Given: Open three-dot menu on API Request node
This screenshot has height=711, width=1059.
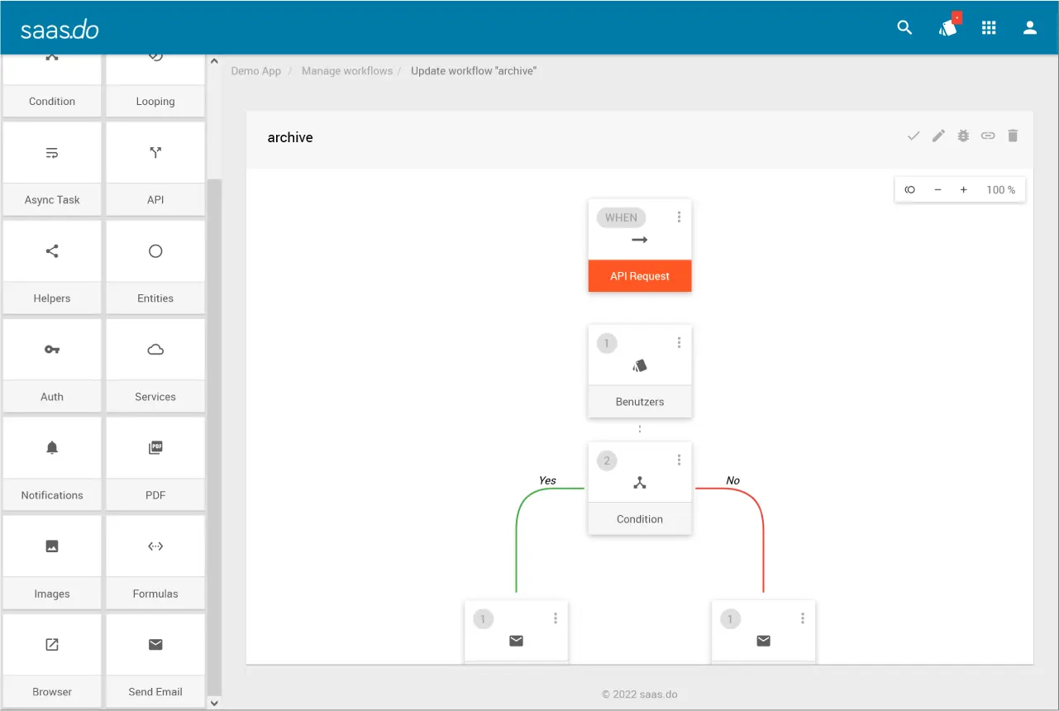Looking at the screenshot, I should tap(679, 217).
